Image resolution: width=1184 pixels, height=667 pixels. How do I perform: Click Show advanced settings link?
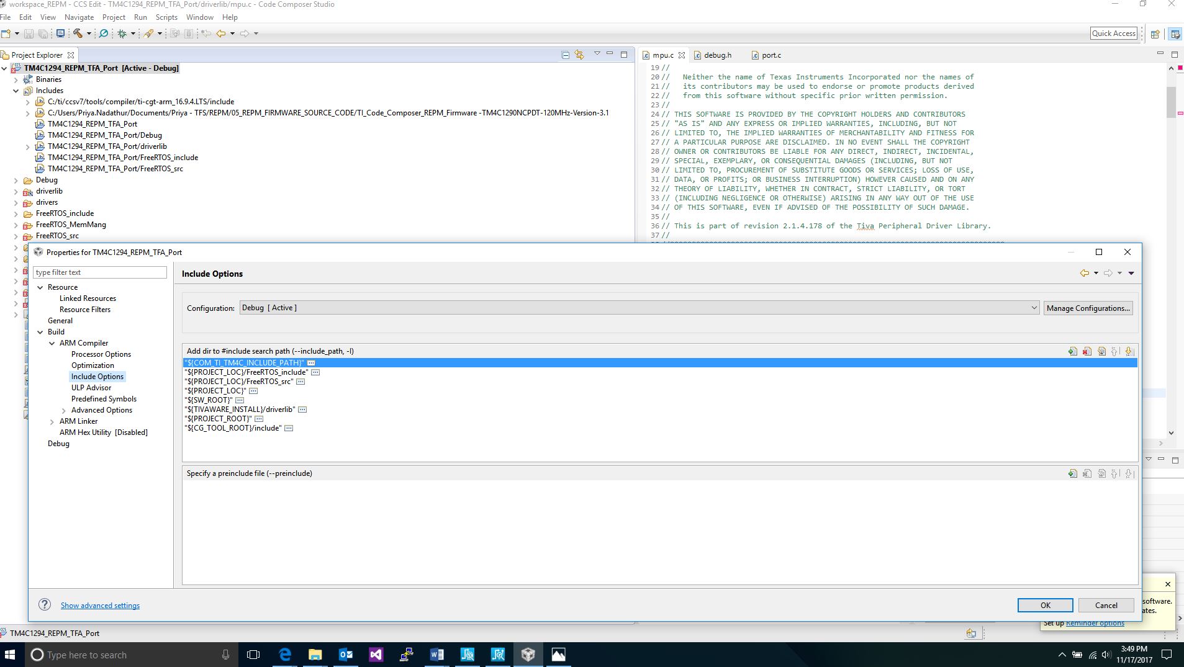[100, 606]
